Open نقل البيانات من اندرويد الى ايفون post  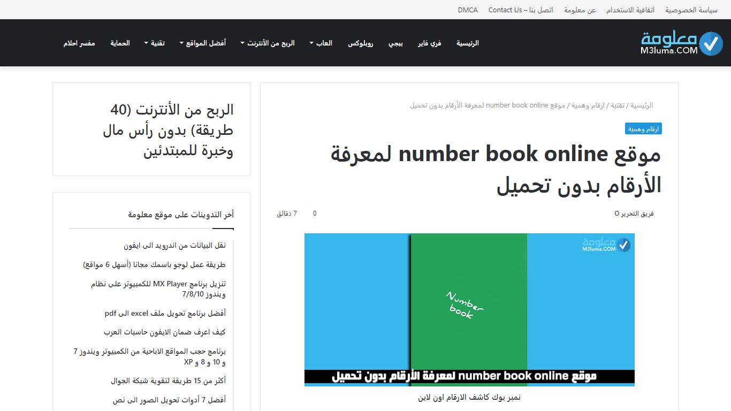point(174,246)
